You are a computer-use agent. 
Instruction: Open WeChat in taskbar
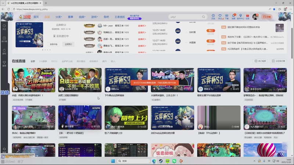174,161
